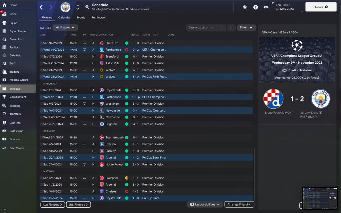The width and height of the screenshot is (341, 213).
Task: Switch to the Calendar tab
Action: (64, 18)
